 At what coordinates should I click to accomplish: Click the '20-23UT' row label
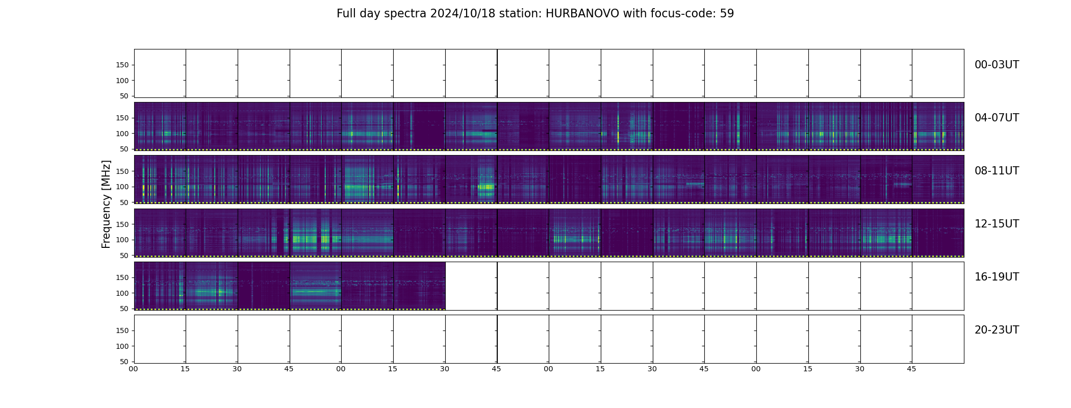pos(997,330)
